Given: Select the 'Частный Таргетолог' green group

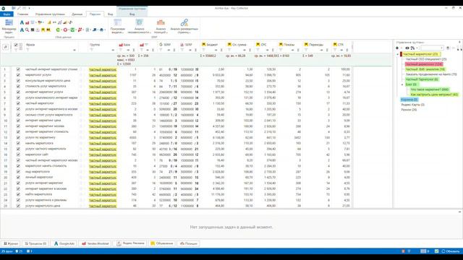Looking at the screenshot, I should 422,79.
